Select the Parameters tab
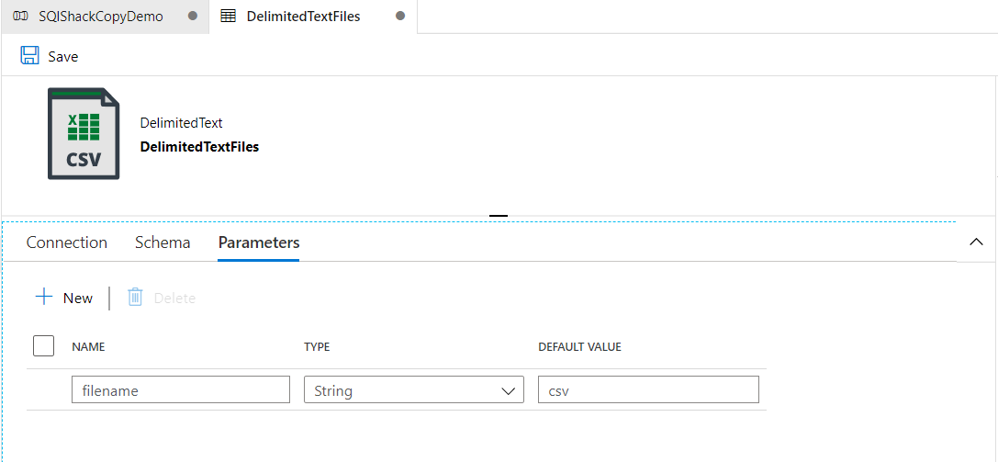 point(258,242)
